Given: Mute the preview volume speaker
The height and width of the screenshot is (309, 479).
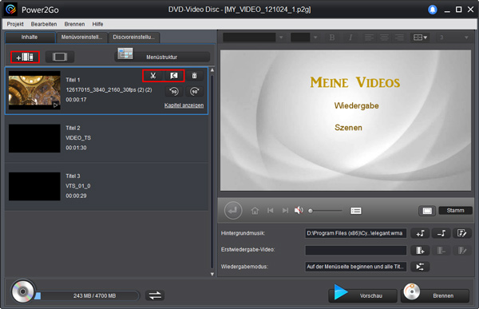Looking at the screenshot, I should click(299, 210).
